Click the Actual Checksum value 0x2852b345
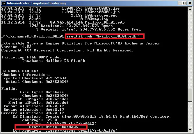This screenshot has height=134, width=194. [x=57, y=82]
